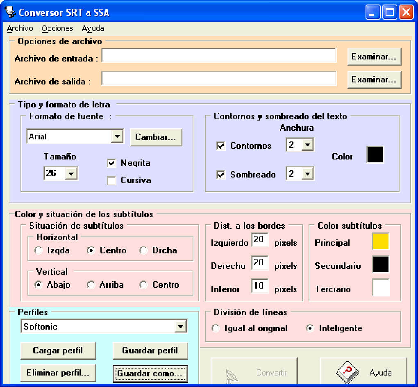The width and height of the screenshot is (418, 387).
Task: Click the app icon in the title bar
Action: click(x=10, y=12)
